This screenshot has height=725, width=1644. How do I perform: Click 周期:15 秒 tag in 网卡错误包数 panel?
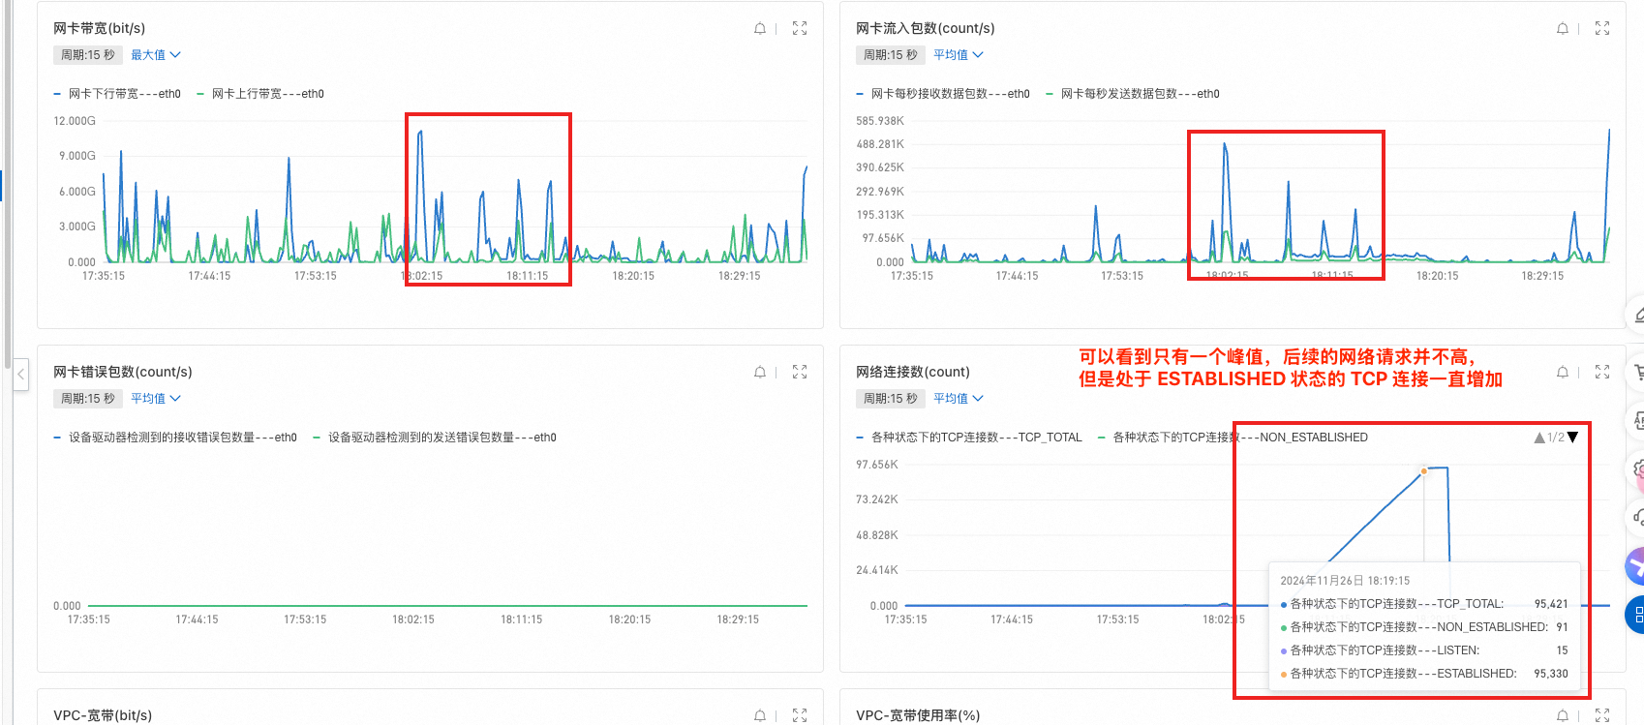coord(88,399)
